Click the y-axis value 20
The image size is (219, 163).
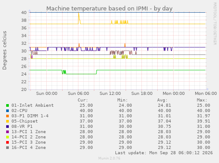pos(24,89)
